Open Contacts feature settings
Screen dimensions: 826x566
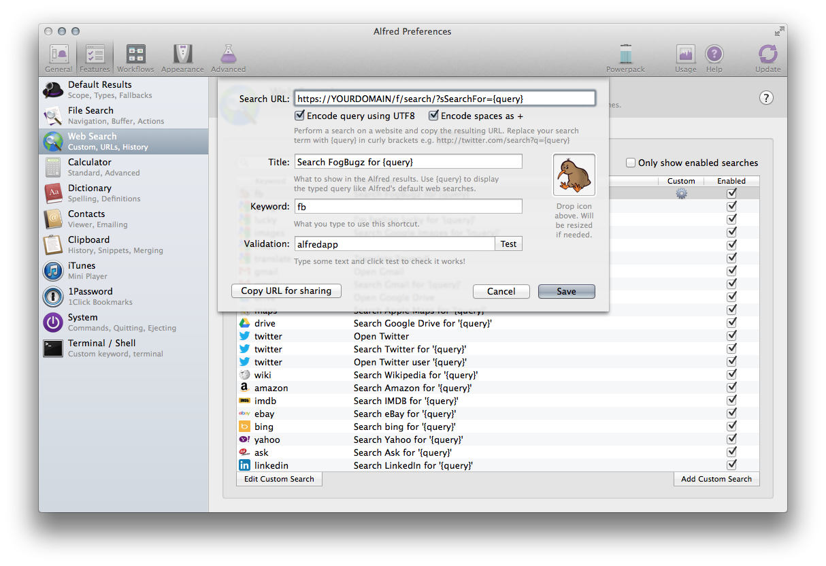pos(123,219)
